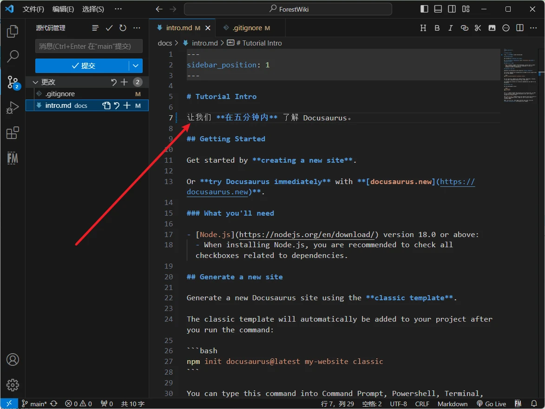Open the CRLF line-ending selector in status bar

[422, 404]
